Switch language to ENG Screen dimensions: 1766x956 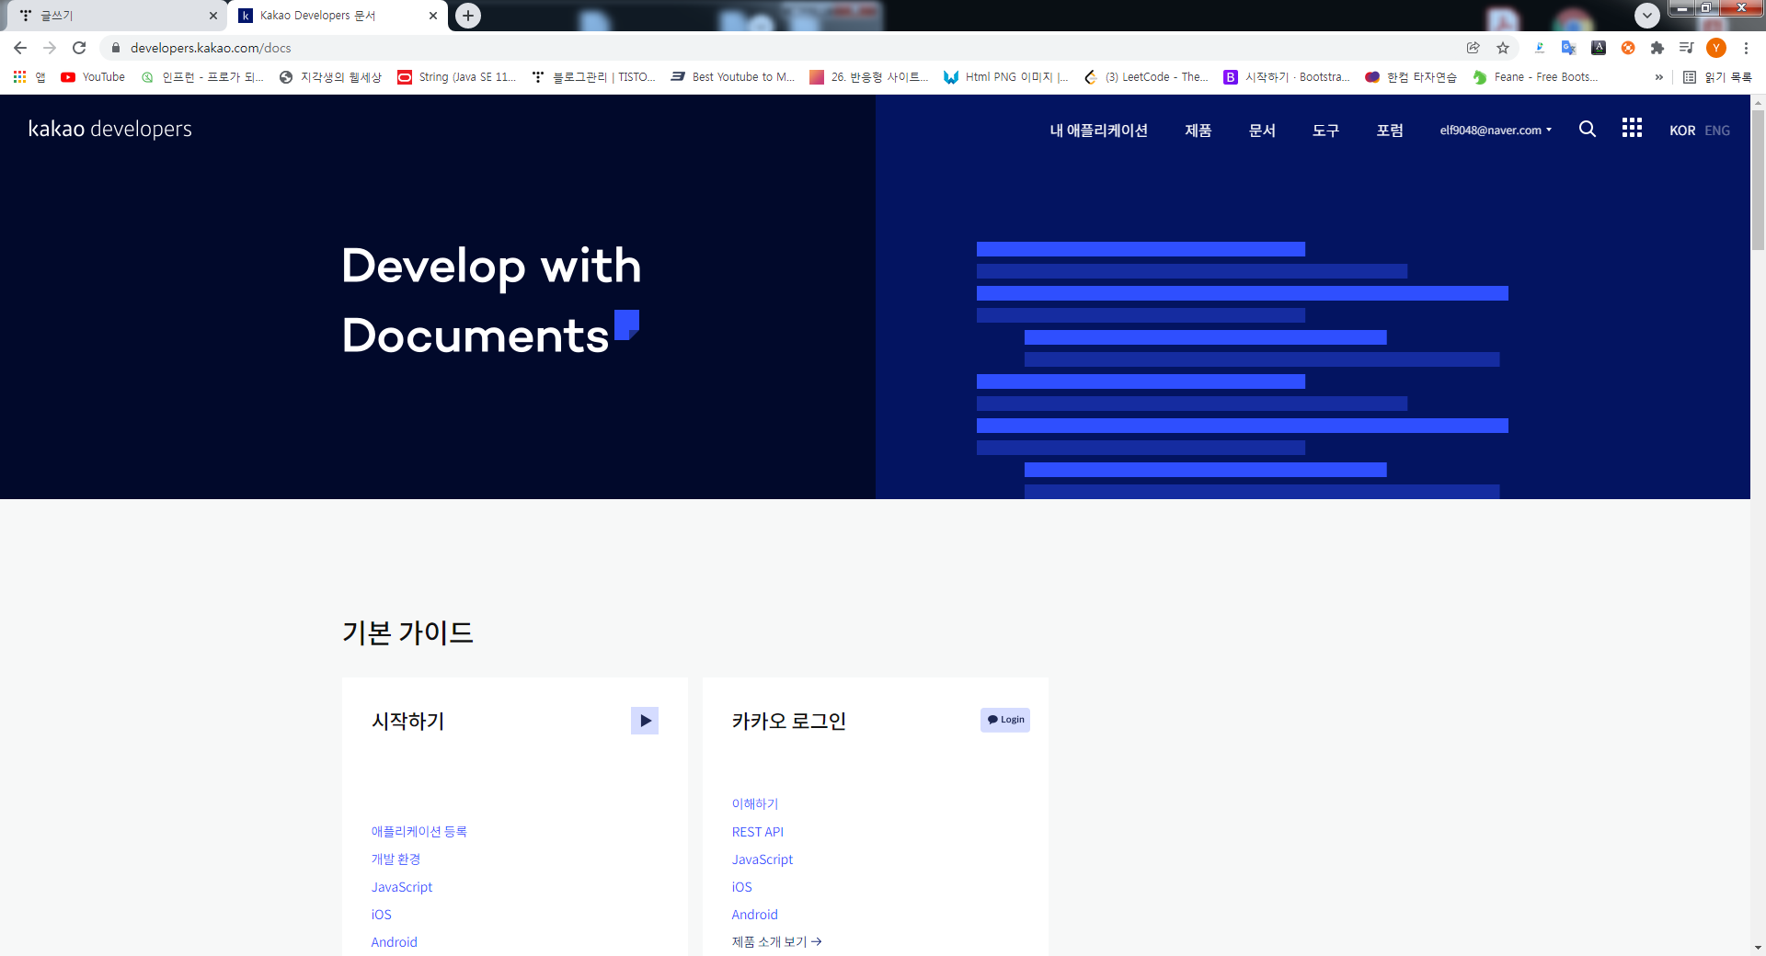click(x=1717, y=131)
